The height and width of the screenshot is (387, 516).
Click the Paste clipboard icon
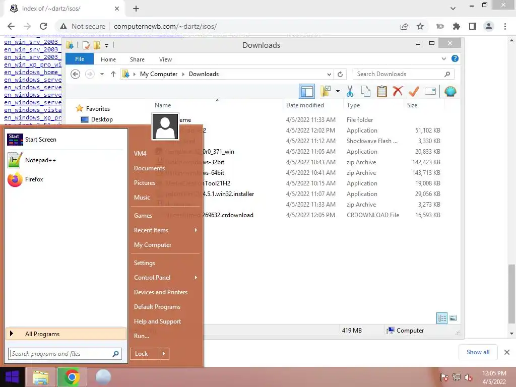pyautogui.click(x=382, y=91)
